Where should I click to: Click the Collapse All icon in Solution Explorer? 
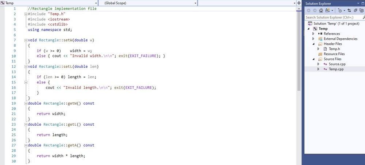[x=356, y=11]
